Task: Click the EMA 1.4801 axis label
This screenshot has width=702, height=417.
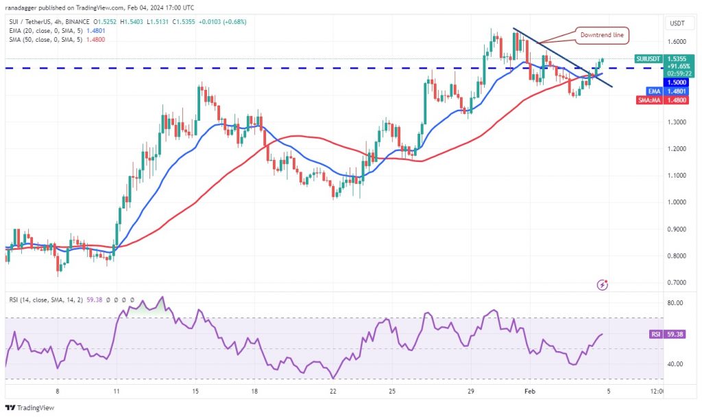Action: [666, 91]
